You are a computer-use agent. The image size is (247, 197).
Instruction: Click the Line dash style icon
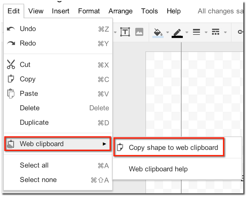[x=216, y=32]
